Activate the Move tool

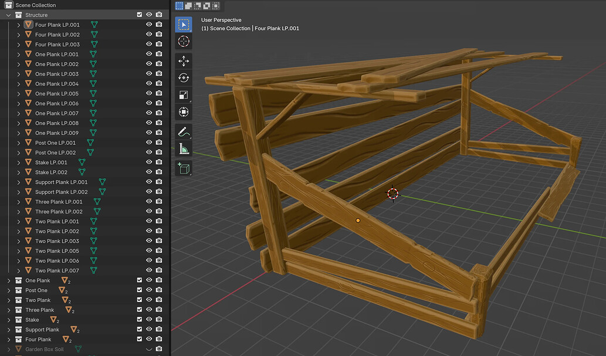[x=184, y=61]
